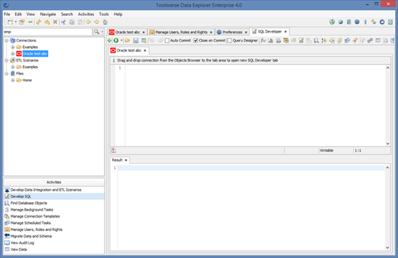
Task: Click the green plus add icon in SQL toolbar
Action: [x=109, y=40]
